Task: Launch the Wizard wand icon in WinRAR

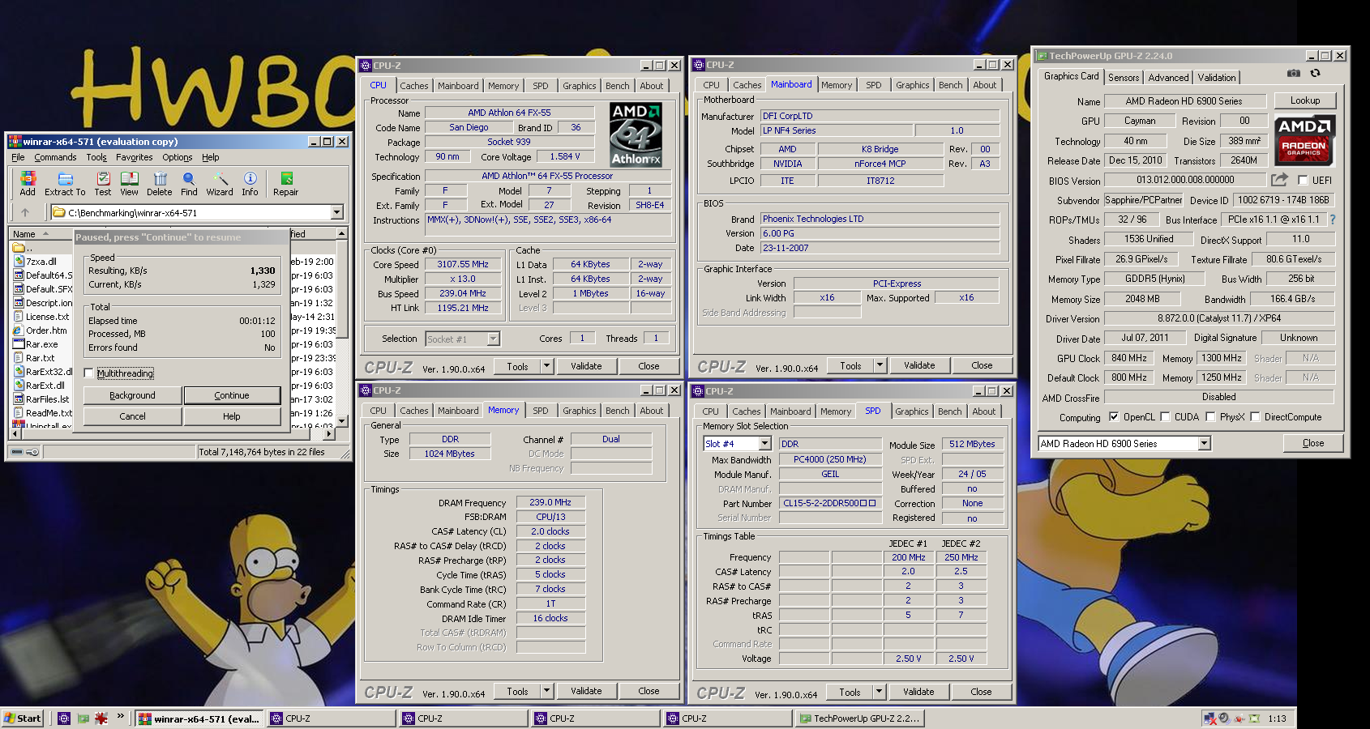Action: click(220, 178)
